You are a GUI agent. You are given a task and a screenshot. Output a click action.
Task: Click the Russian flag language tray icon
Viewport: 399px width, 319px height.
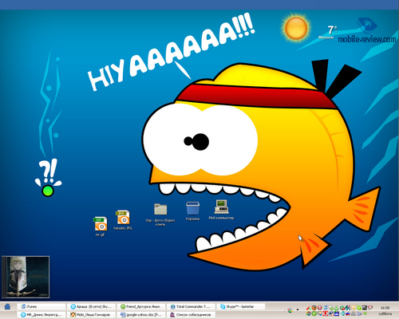tap(348, 313)
